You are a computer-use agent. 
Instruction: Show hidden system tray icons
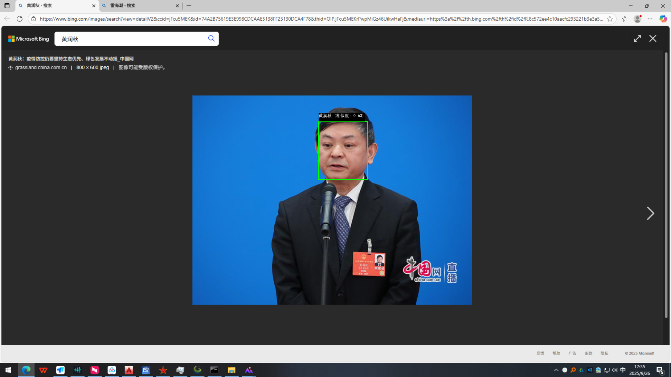[556, 370]
